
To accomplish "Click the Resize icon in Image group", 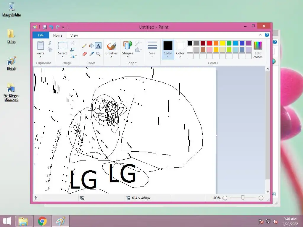I will (72, 50).
